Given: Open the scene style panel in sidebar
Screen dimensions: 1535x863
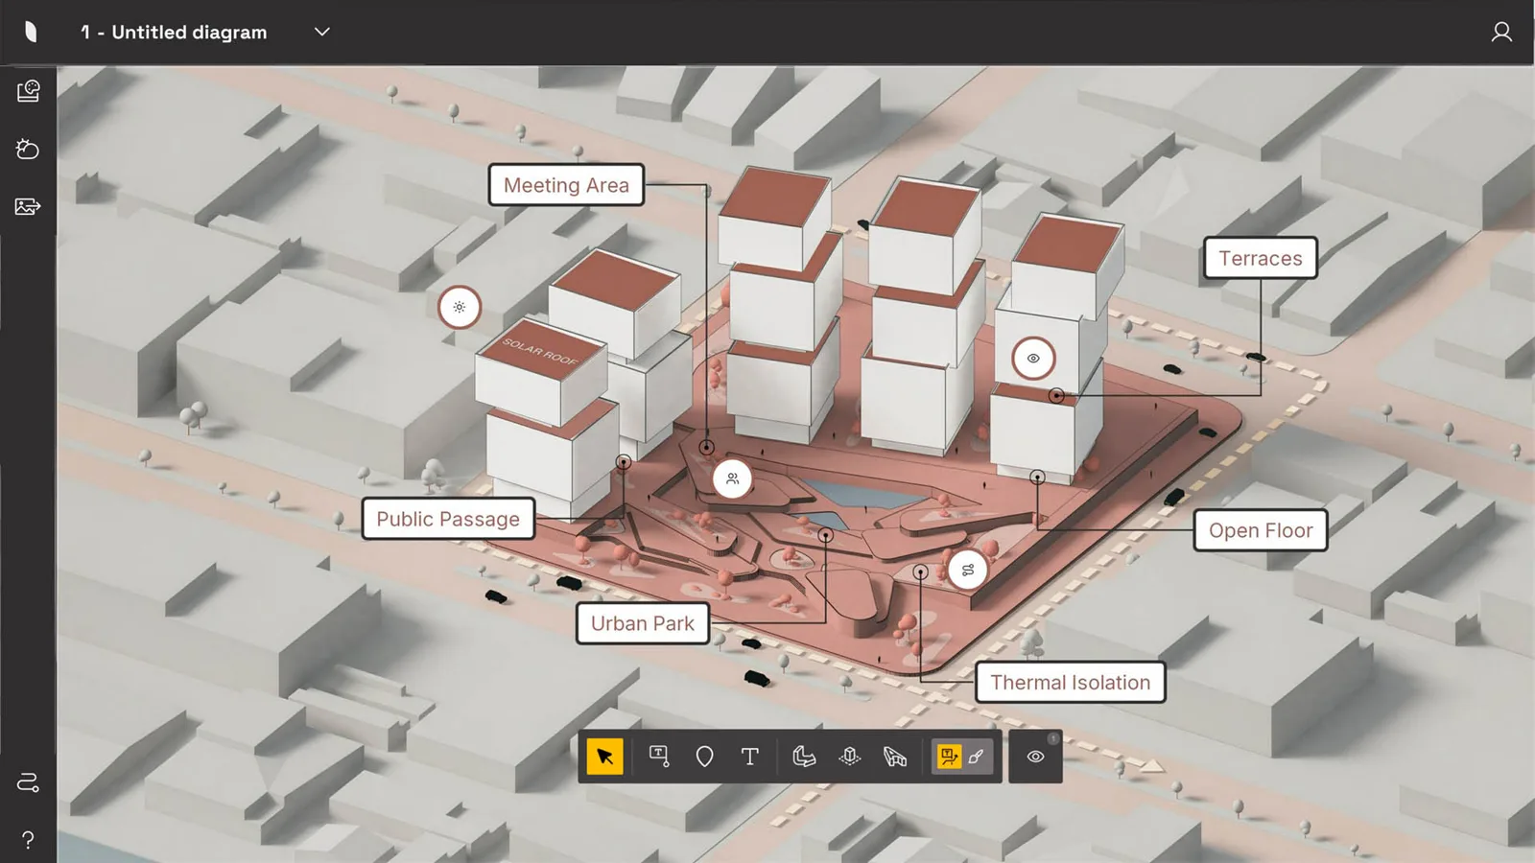Looking at the screenshot, I should pos(28,91).
